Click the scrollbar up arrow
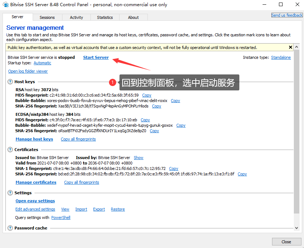The width and height of the screenshot is (304, 248). coord(296,47)
